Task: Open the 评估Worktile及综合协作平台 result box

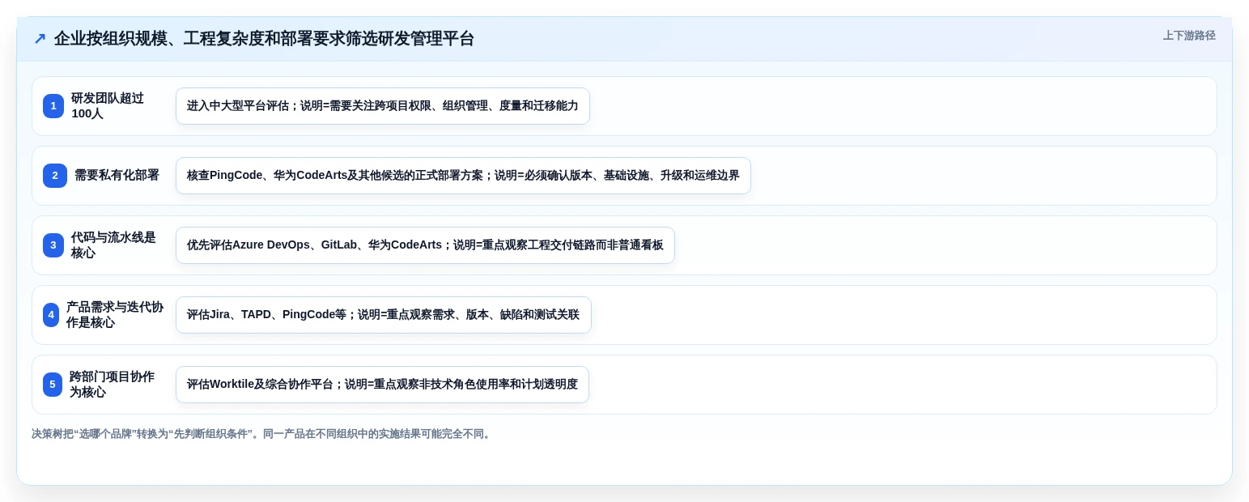Action: [x=382, y=385]
